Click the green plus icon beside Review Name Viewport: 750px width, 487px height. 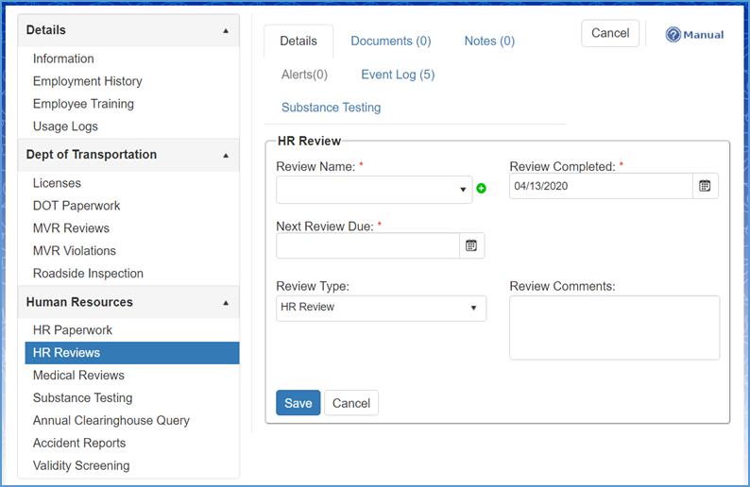tap(481, 189)
